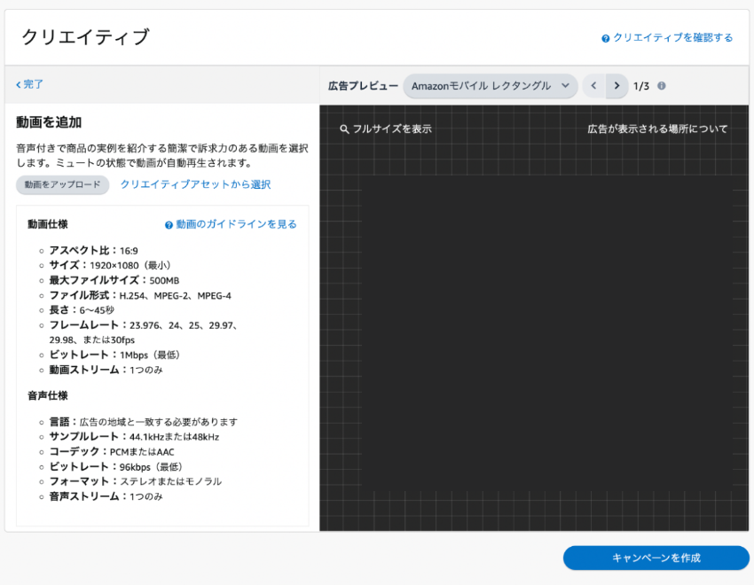
Task: Click フルサイズを表示 magnifier option
Action: click(x=386, y=129)
